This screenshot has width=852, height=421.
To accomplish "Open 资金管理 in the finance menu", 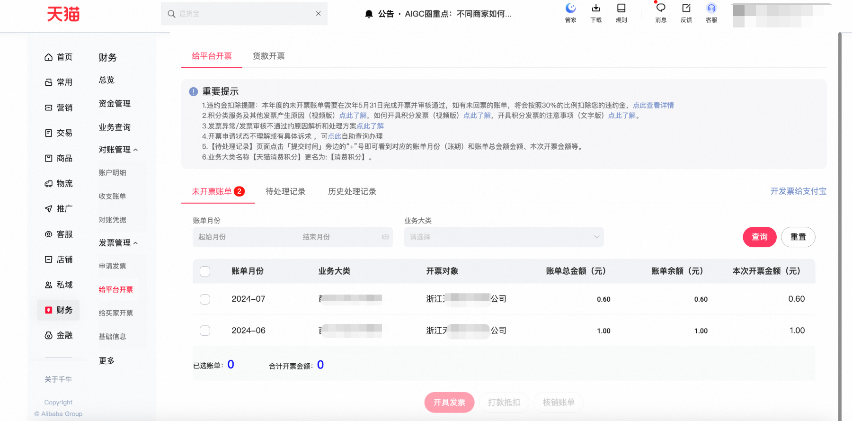I will (115, 104).
